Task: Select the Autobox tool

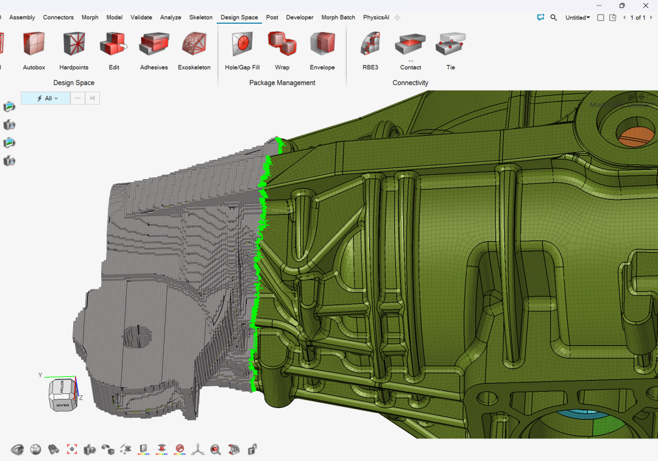Action: [34, 51]
